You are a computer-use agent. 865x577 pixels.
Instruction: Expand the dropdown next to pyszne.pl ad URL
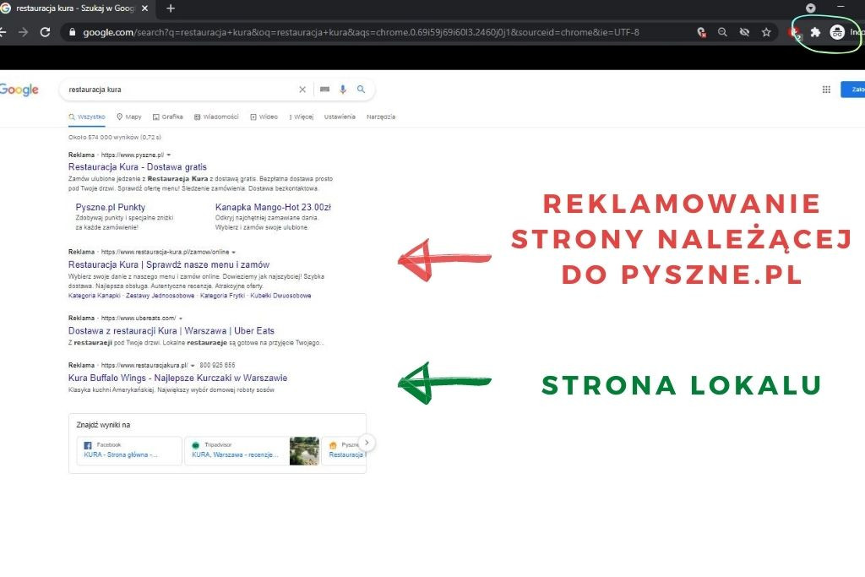tap(169, 155)
